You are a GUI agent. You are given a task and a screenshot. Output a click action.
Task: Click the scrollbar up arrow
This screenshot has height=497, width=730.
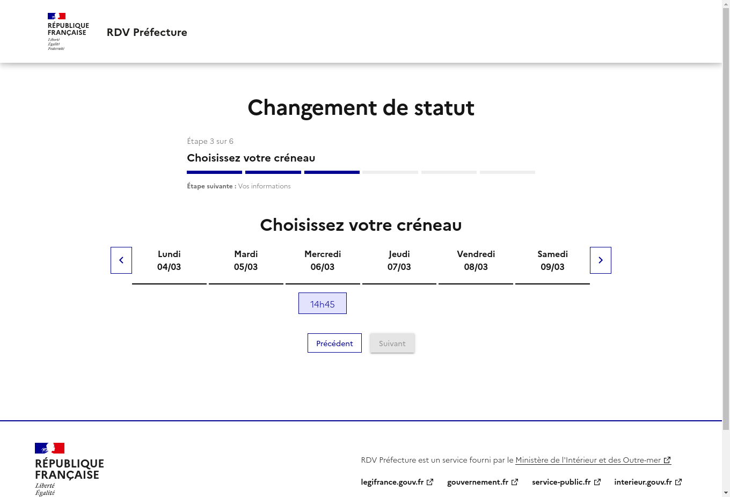pos(726,4)
